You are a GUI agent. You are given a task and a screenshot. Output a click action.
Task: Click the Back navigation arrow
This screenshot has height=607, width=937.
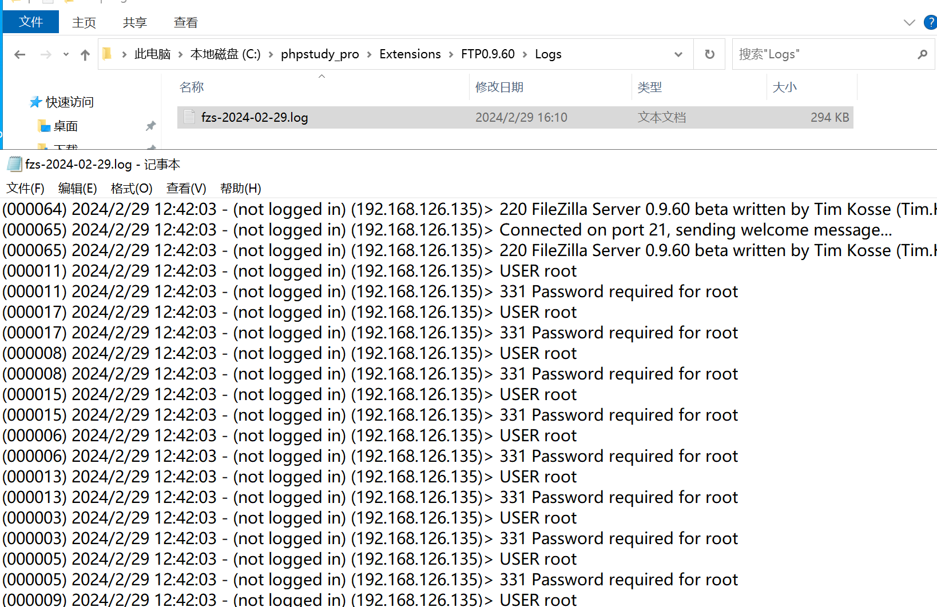pyautogui.click(x=20, y=54)
